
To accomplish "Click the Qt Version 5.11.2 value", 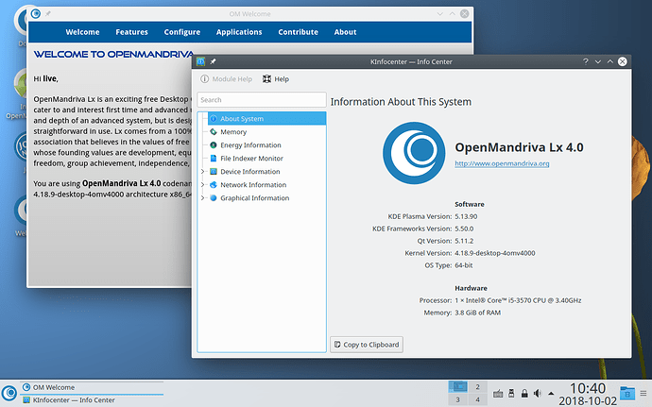I will tap(464, 241).
